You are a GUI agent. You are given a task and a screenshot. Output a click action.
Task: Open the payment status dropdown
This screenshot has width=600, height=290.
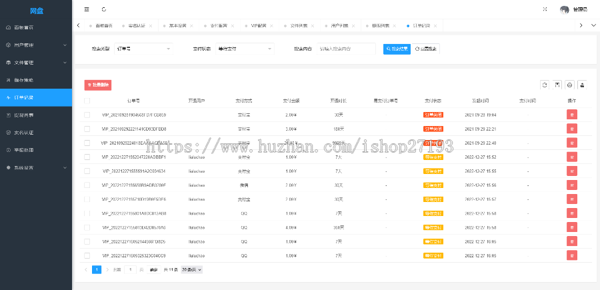point(245,49)
